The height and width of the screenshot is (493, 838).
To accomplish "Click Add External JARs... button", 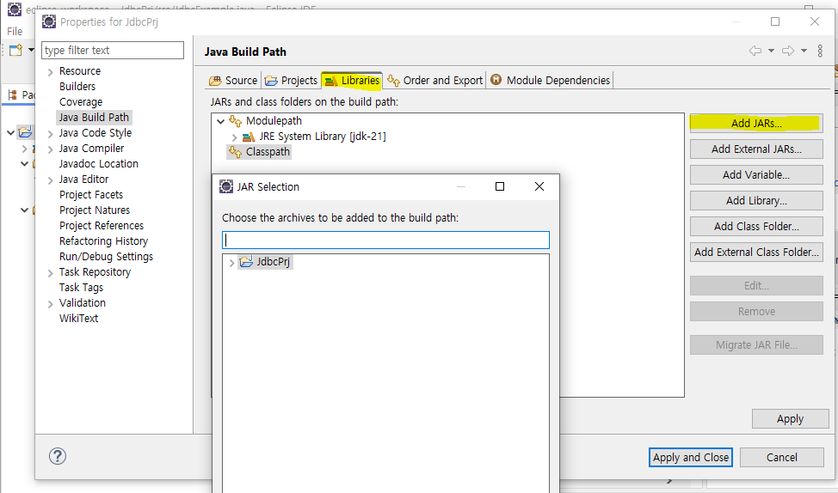I will pyautogui.click(x=756, y=149).
